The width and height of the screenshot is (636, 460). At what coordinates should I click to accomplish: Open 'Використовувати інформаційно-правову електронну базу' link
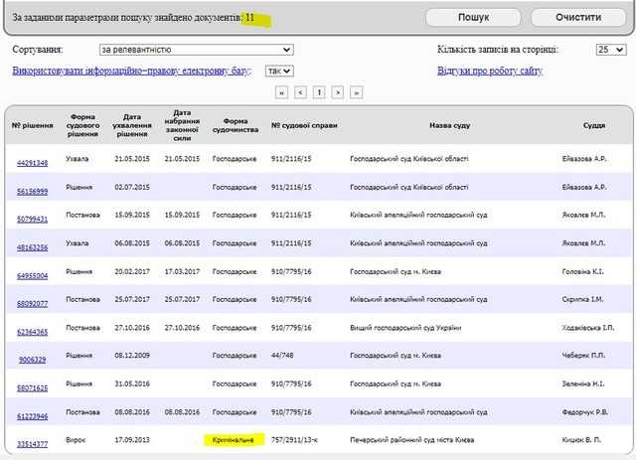point(131,71)
